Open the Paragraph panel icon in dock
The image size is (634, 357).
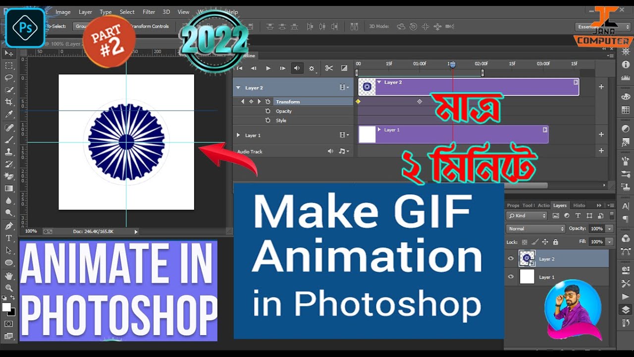(626, 219)
